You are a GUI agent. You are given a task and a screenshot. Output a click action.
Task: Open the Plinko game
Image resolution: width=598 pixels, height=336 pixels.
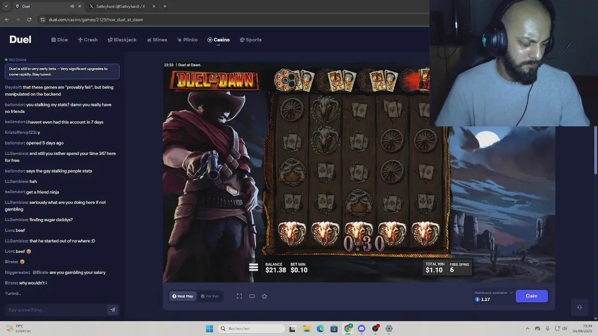click(x=187, y=40)
